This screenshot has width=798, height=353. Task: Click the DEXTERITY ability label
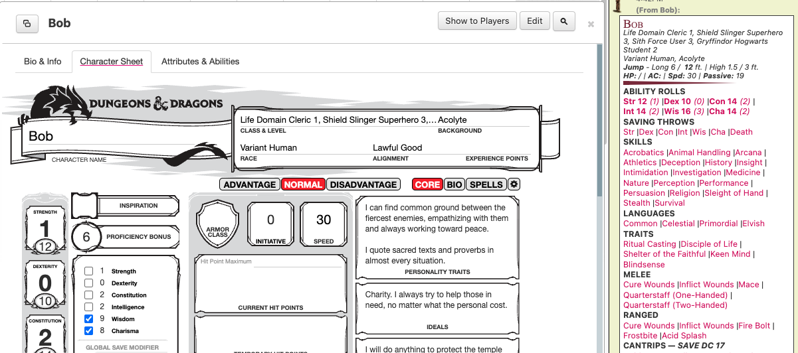click(45, 266)
